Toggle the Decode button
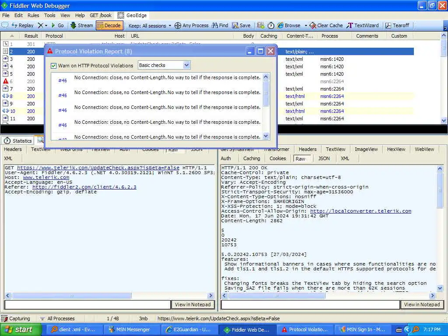 pyautogui.click(x=110, y=25)
